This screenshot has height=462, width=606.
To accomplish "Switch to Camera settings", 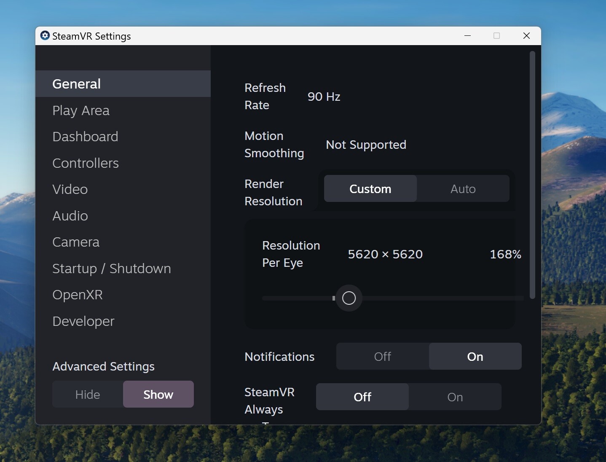I will (123, 242).
